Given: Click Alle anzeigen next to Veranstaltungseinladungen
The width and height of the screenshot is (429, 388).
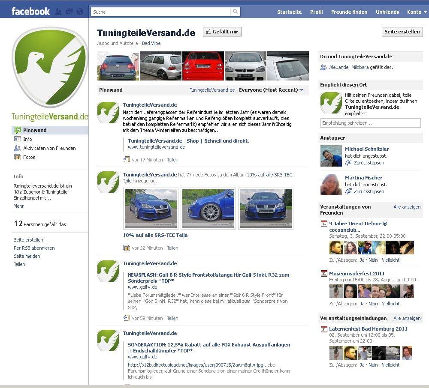Looking at the screenshot, I should [407, 318].
